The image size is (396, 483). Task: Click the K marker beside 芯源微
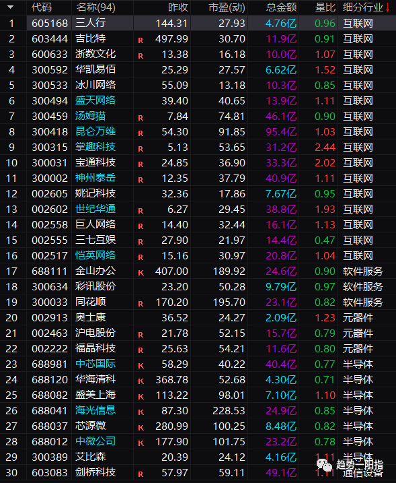[x=141, y=428]
